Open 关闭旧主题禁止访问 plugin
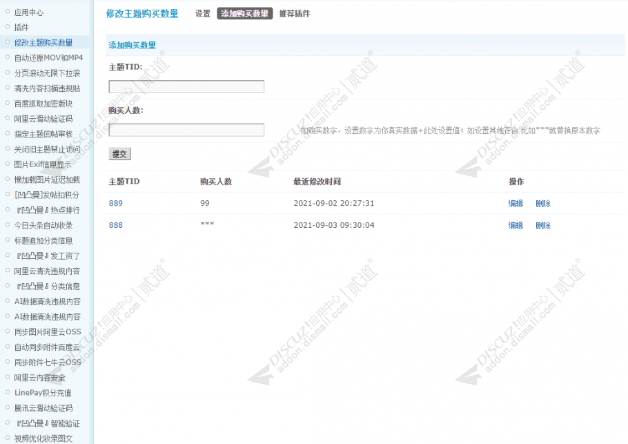This screenshot has height=444, width=628. pyautogui.click(x=47, y=149)
